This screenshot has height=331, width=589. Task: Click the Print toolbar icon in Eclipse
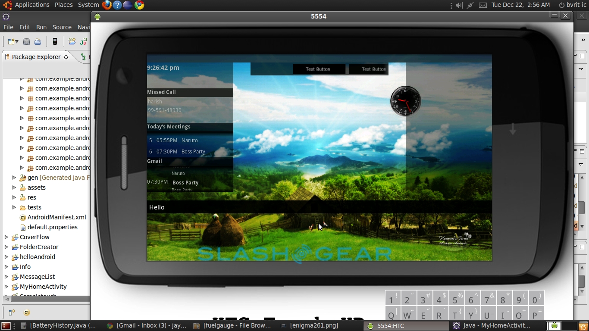tap(38, 41)
